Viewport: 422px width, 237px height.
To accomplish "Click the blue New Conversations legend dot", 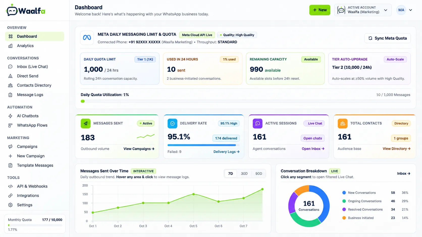I will tap(344, 193).
